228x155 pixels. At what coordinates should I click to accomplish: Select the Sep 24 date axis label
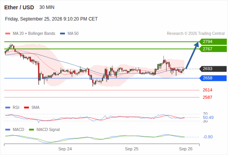pyautogui.click(x=65, y=149)
